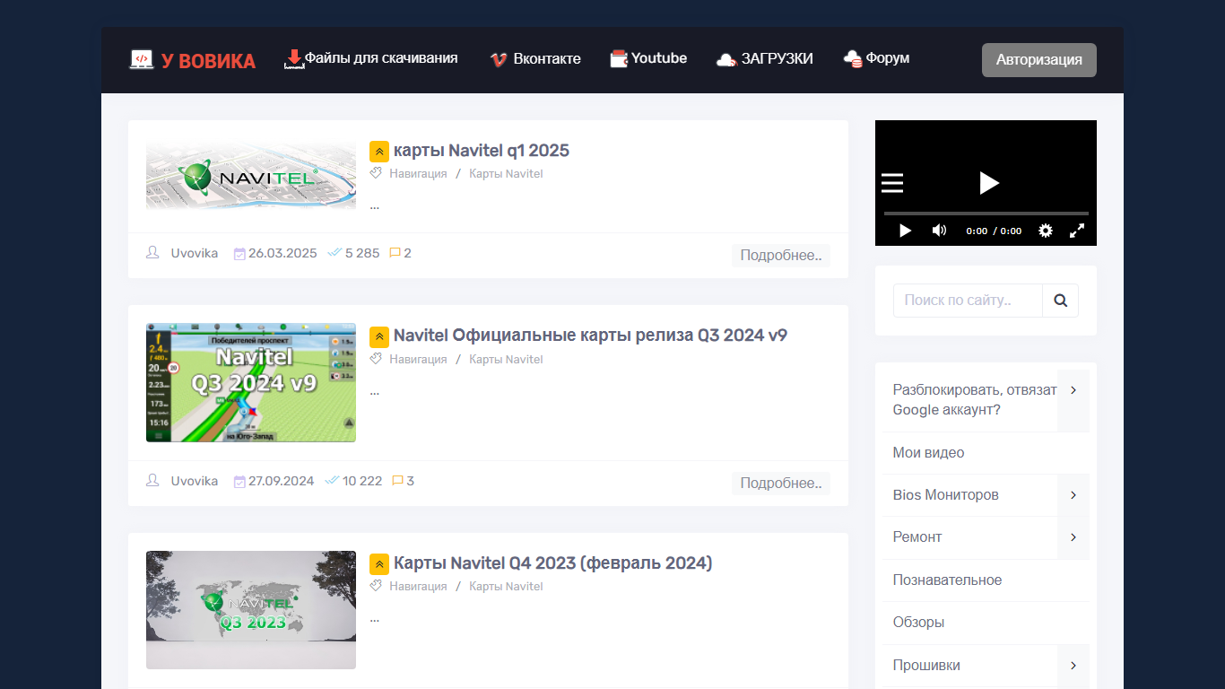Click the video progress bar
1225x689 pixels.
[986, 214]
